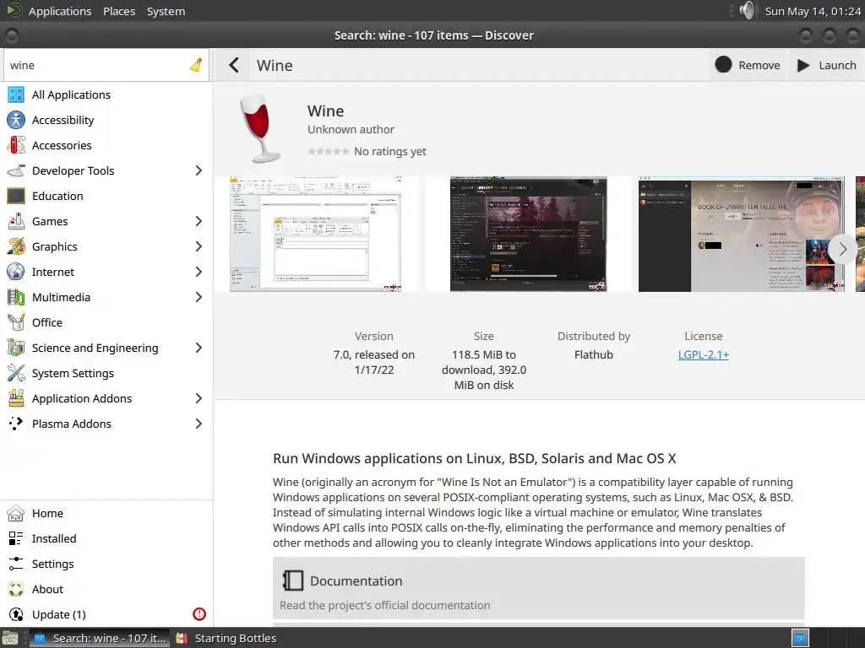865x648 pixels.
Task: Click the Documentation book icon
Action: 293,580
